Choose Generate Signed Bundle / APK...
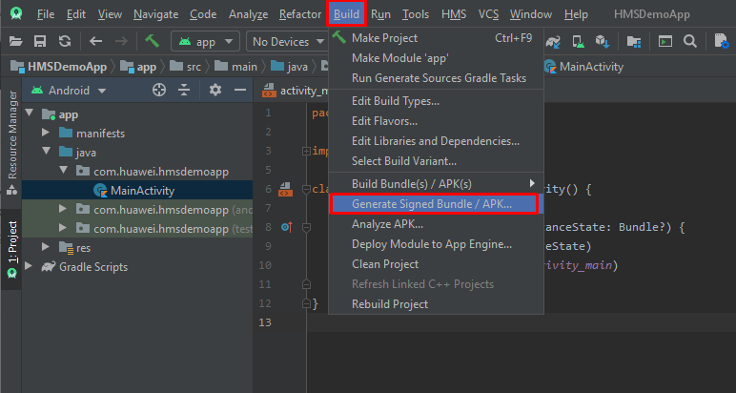Image resolution: width=736 pixels, height=393 pixels. pyautogui.click(x=434, y=204)
